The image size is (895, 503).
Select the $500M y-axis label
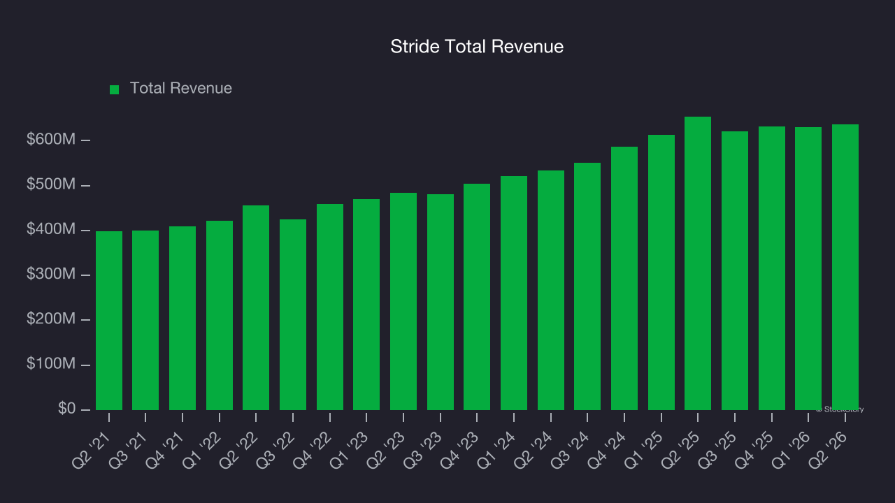coord(51,184)
